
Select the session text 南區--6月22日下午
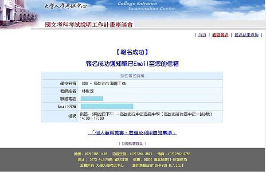(x=97, y=114)
